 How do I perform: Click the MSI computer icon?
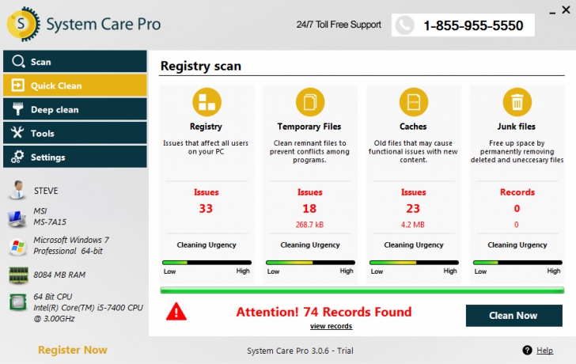17,218
